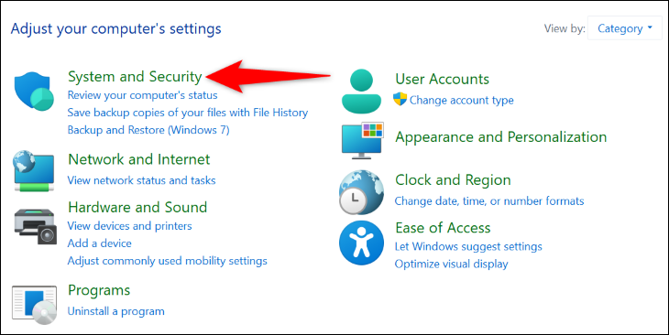This screenshot has height=335, width=669.
Task: Click the Hardware and Sound printer icon
Action: [35, 226]
